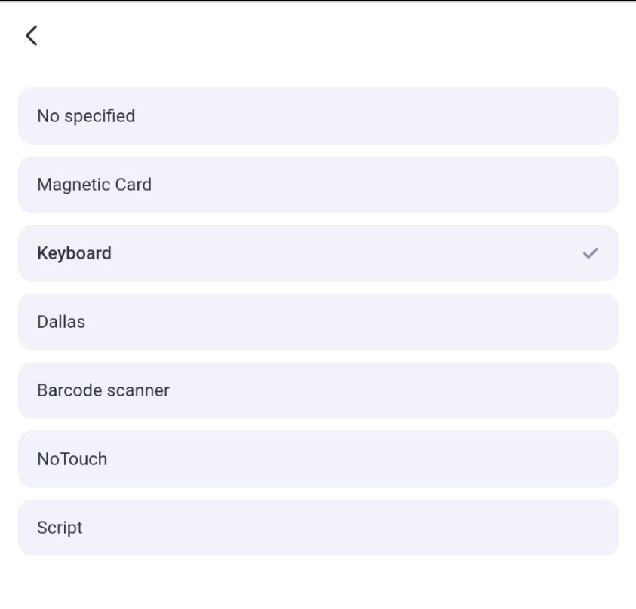This screenshot has width=636, height=609.
Task: Set reader type to Script
Action: point(318,528)
